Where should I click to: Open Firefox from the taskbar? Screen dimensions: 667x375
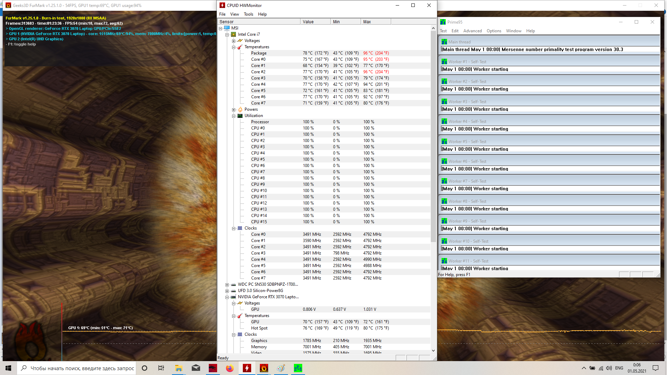pos(230,368)
